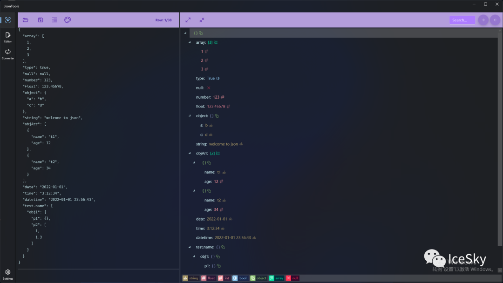This screenshot has width=503, height=283.
Task: Click hash icon beside float 123.45678
Action: [x=228, y=107]
